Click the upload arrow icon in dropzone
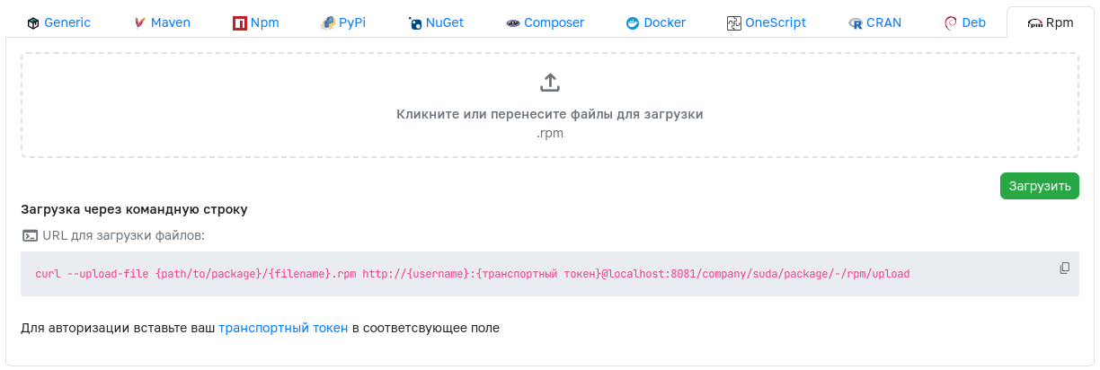Image resolution: width=1100 pixels, height=370 pixels. [x=550, y=83]
